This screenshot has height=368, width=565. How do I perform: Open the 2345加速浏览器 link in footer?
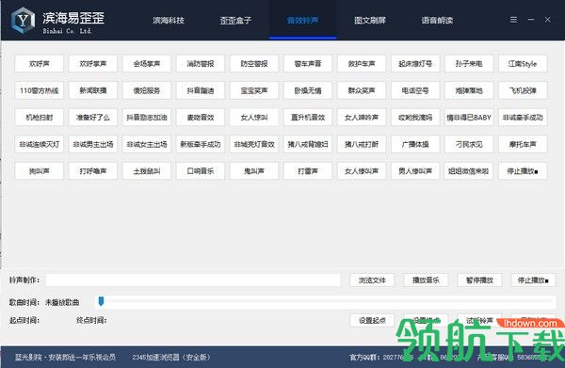[171, 358]
